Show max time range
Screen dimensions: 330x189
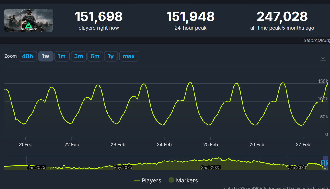click(x=129, y=56)
